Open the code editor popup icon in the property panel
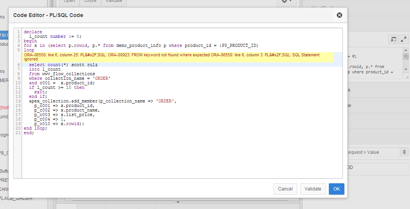The width and height of the screenshot is (410, 209). [x=393, y=40]
